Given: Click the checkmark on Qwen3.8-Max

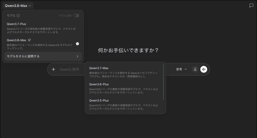Looking at the screenshot, I should (x=77, y=44).
